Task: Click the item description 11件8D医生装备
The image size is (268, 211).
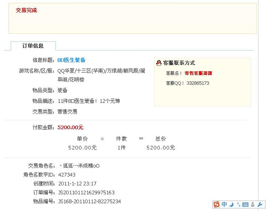Action: click(76, 101)
